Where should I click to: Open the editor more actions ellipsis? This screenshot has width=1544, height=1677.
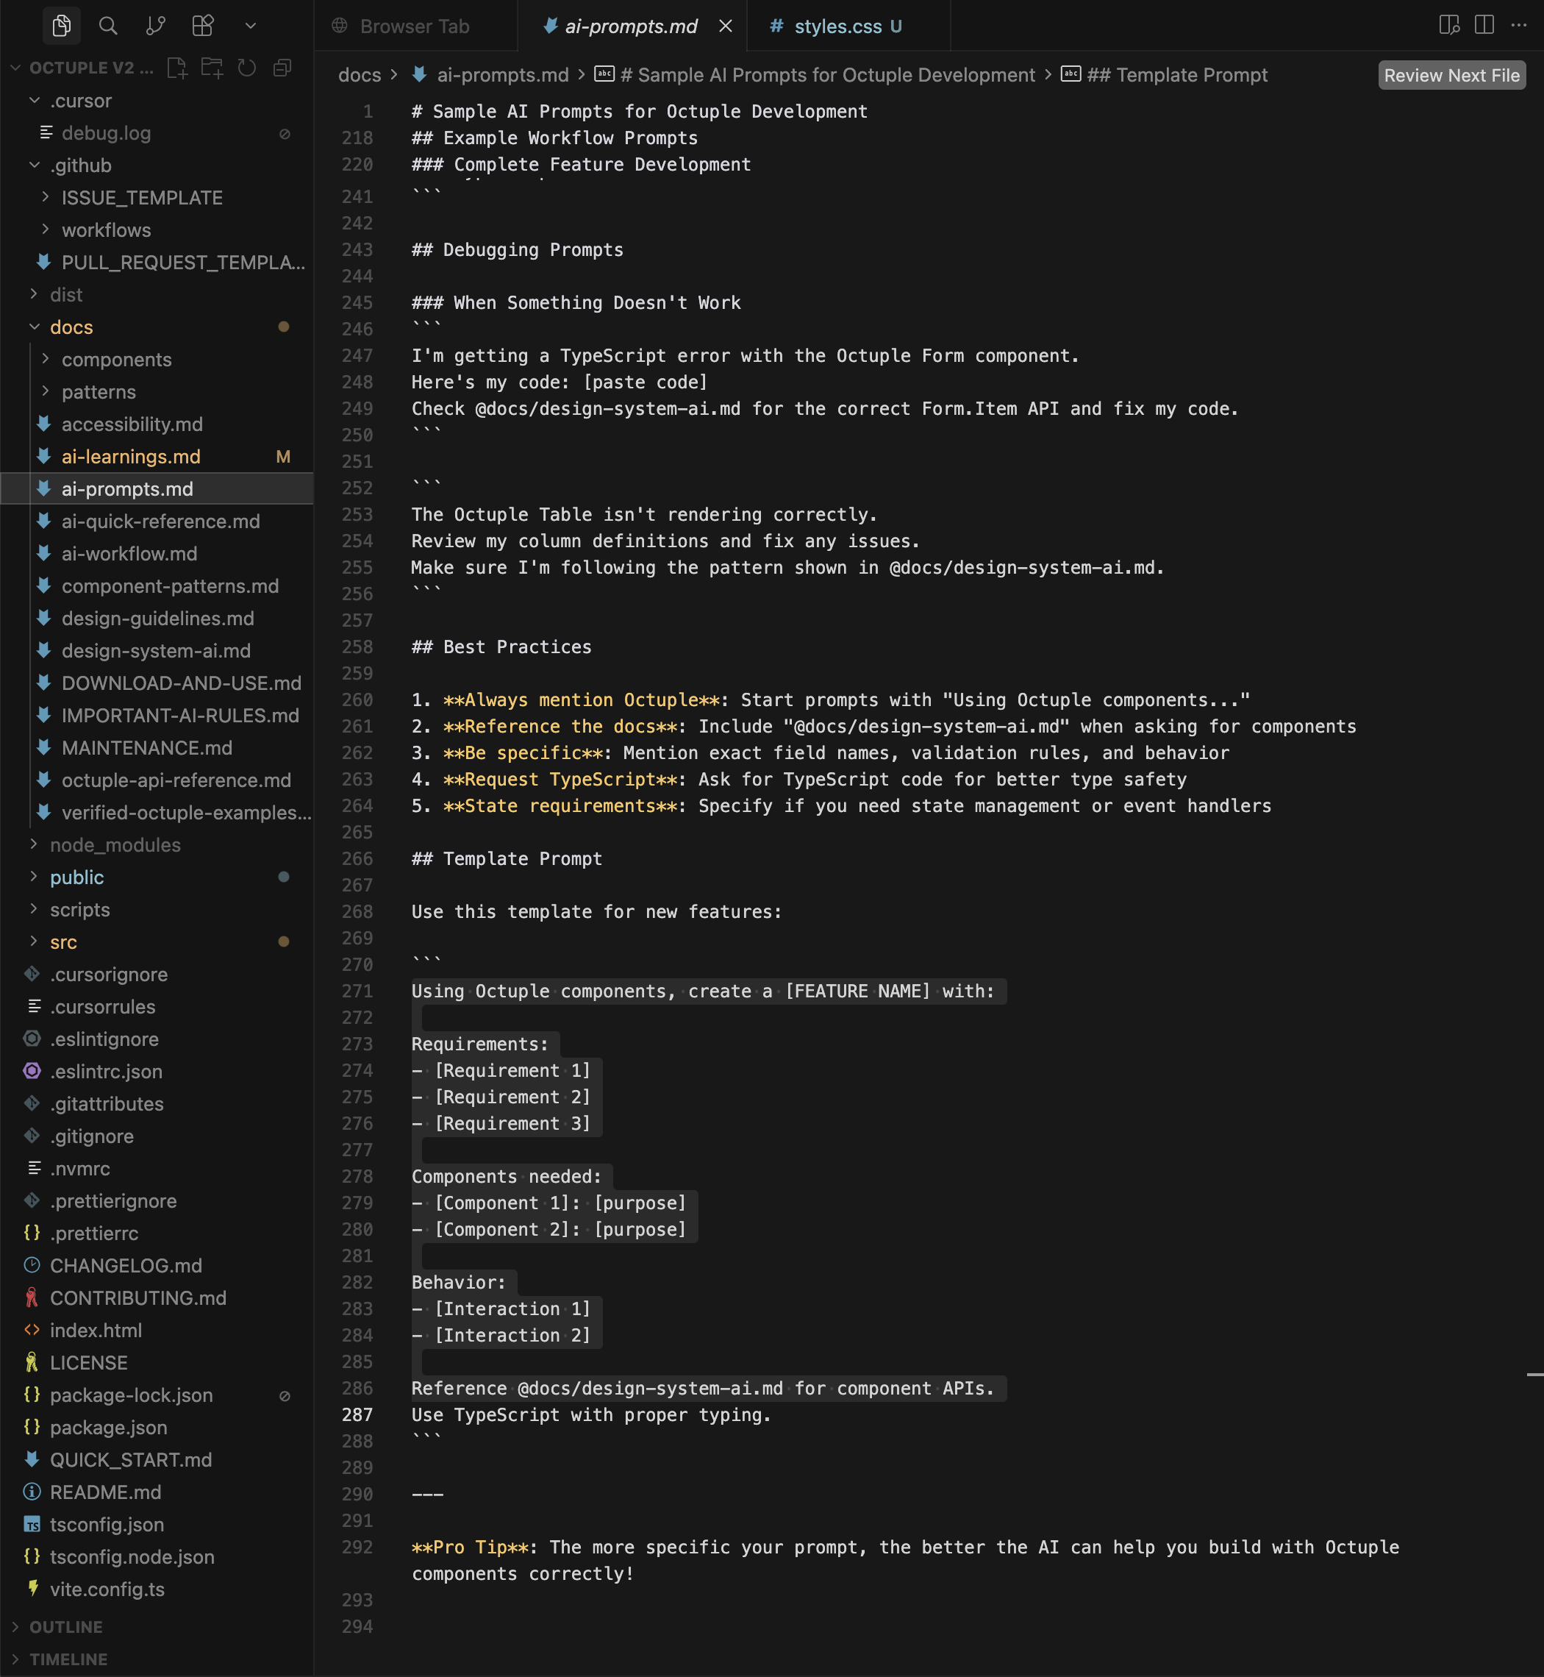coord(1518,25)
